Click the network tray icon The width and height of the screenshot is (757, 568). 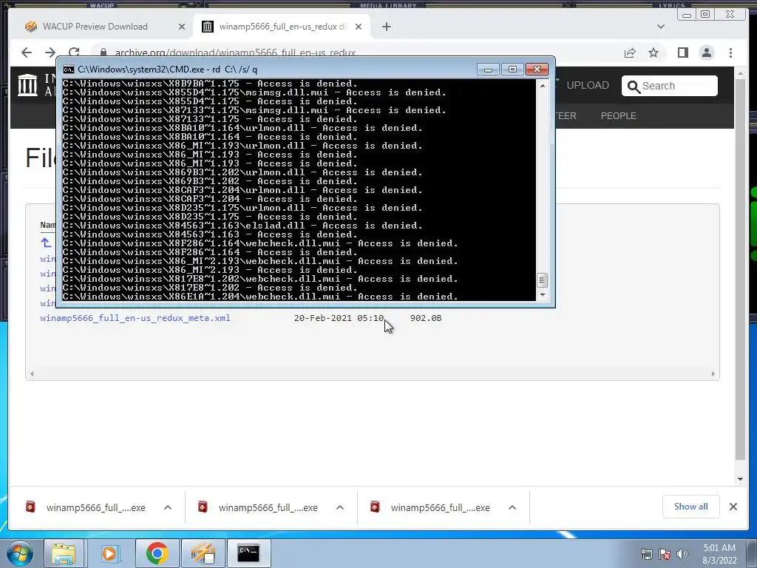[x=646, y=554]
